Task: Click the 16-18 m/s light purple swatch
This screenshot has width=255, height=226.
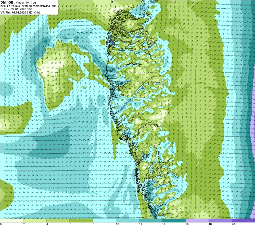Action: 197,220
